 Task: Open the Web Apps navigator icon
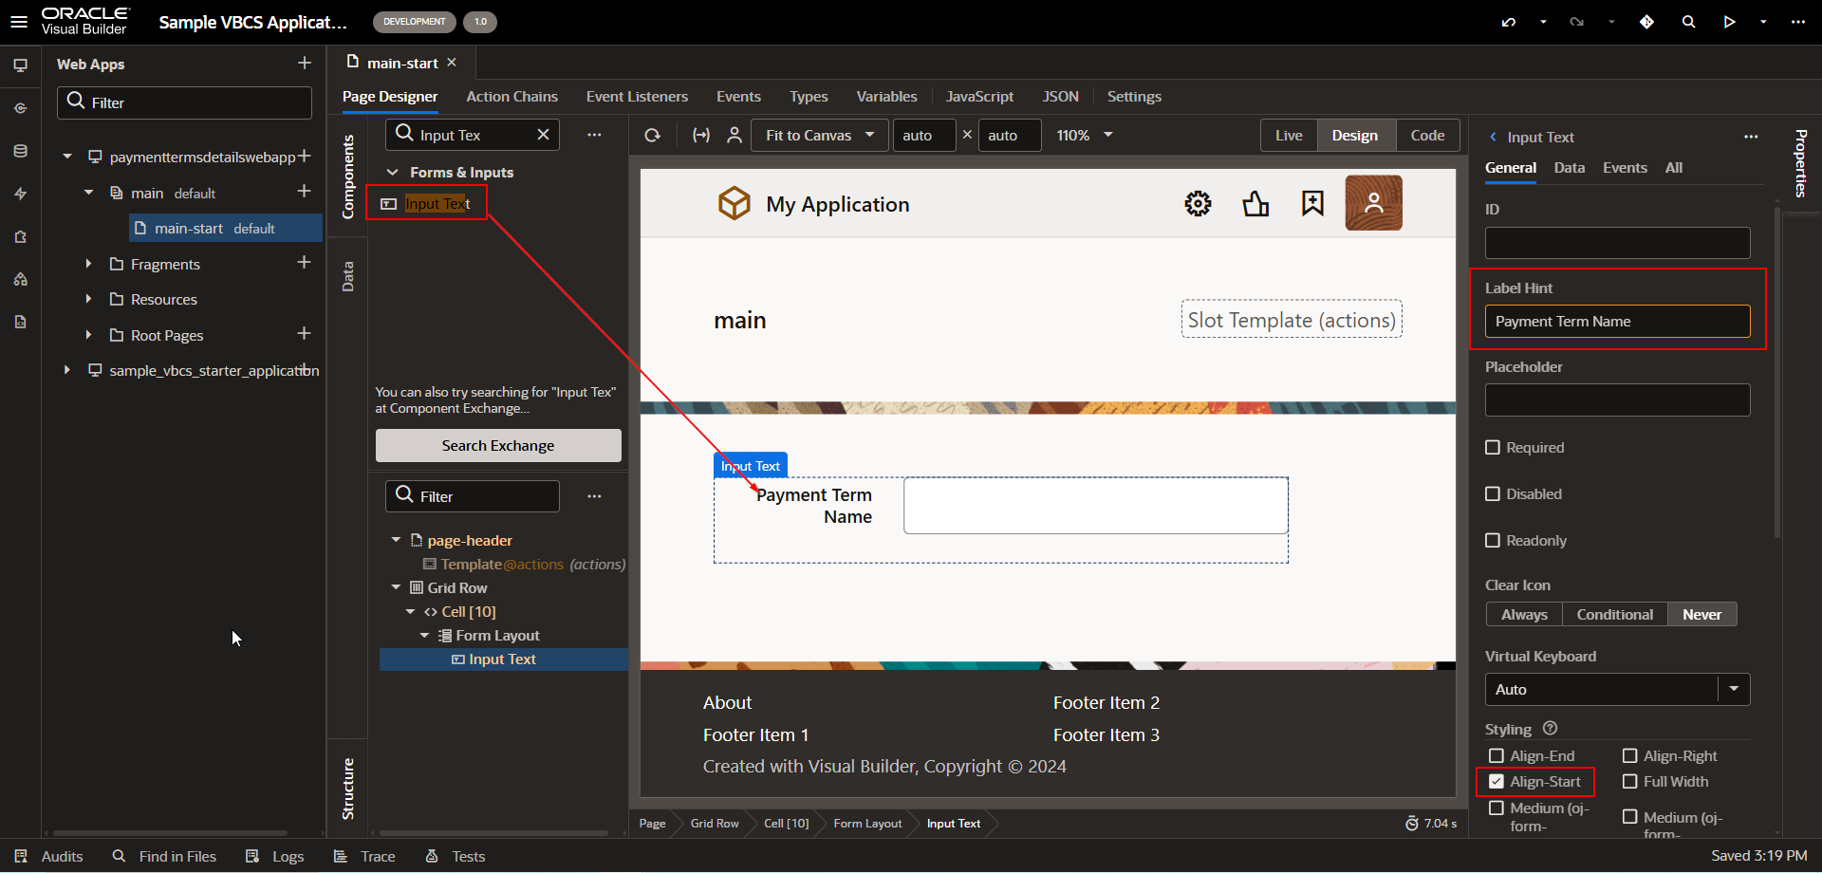tap(20, 65)
